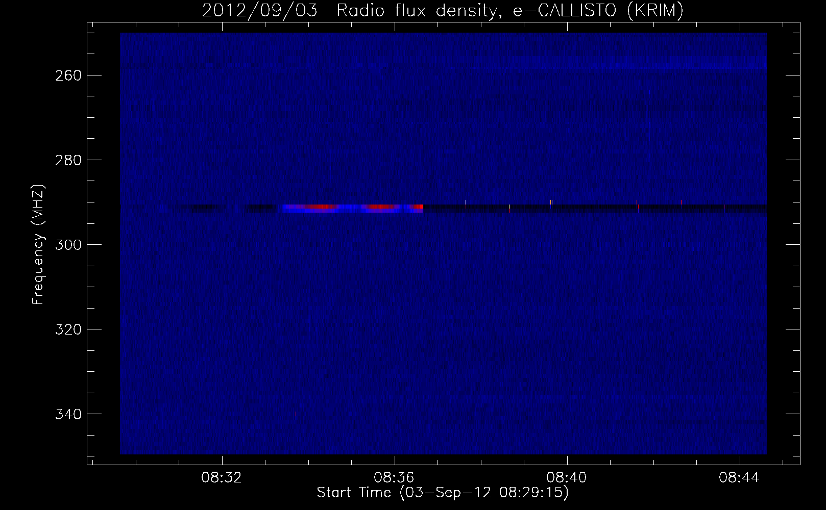Click the red burst segment near 08:35:40
The image size is (826, 510).
click(382, 207)
